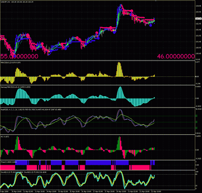Image resolution: width=202 pixels, height=193 pixels.
Task: Click the -0.298 MACD scale minimum
Action: [198, 84]
